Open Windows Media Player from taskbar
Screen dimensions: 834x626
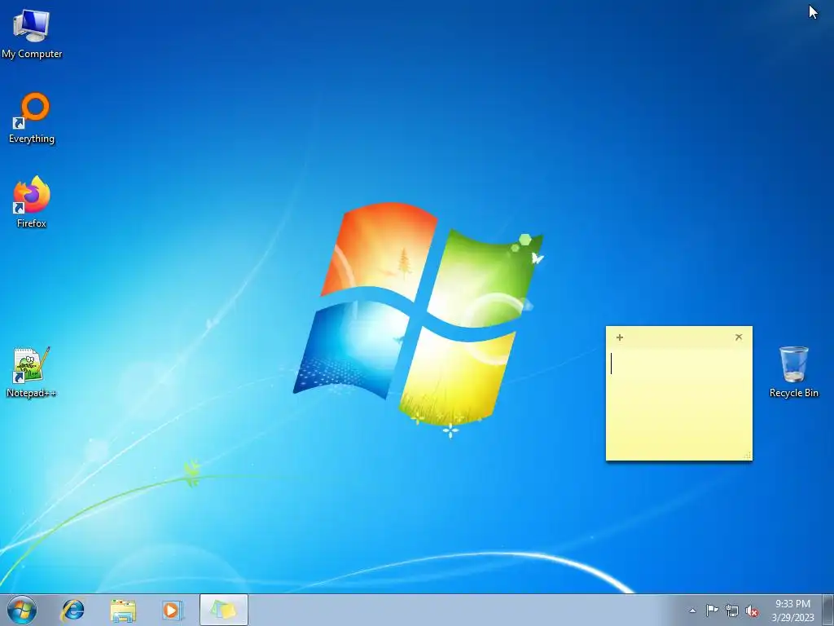pyautogui.click(x=173, y=610)
